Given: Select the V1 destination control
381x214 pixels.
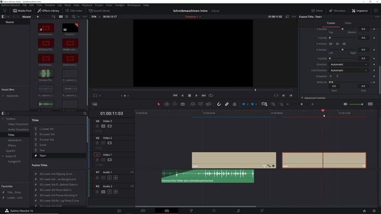Looking at the screenshot, I should (97, 155).
